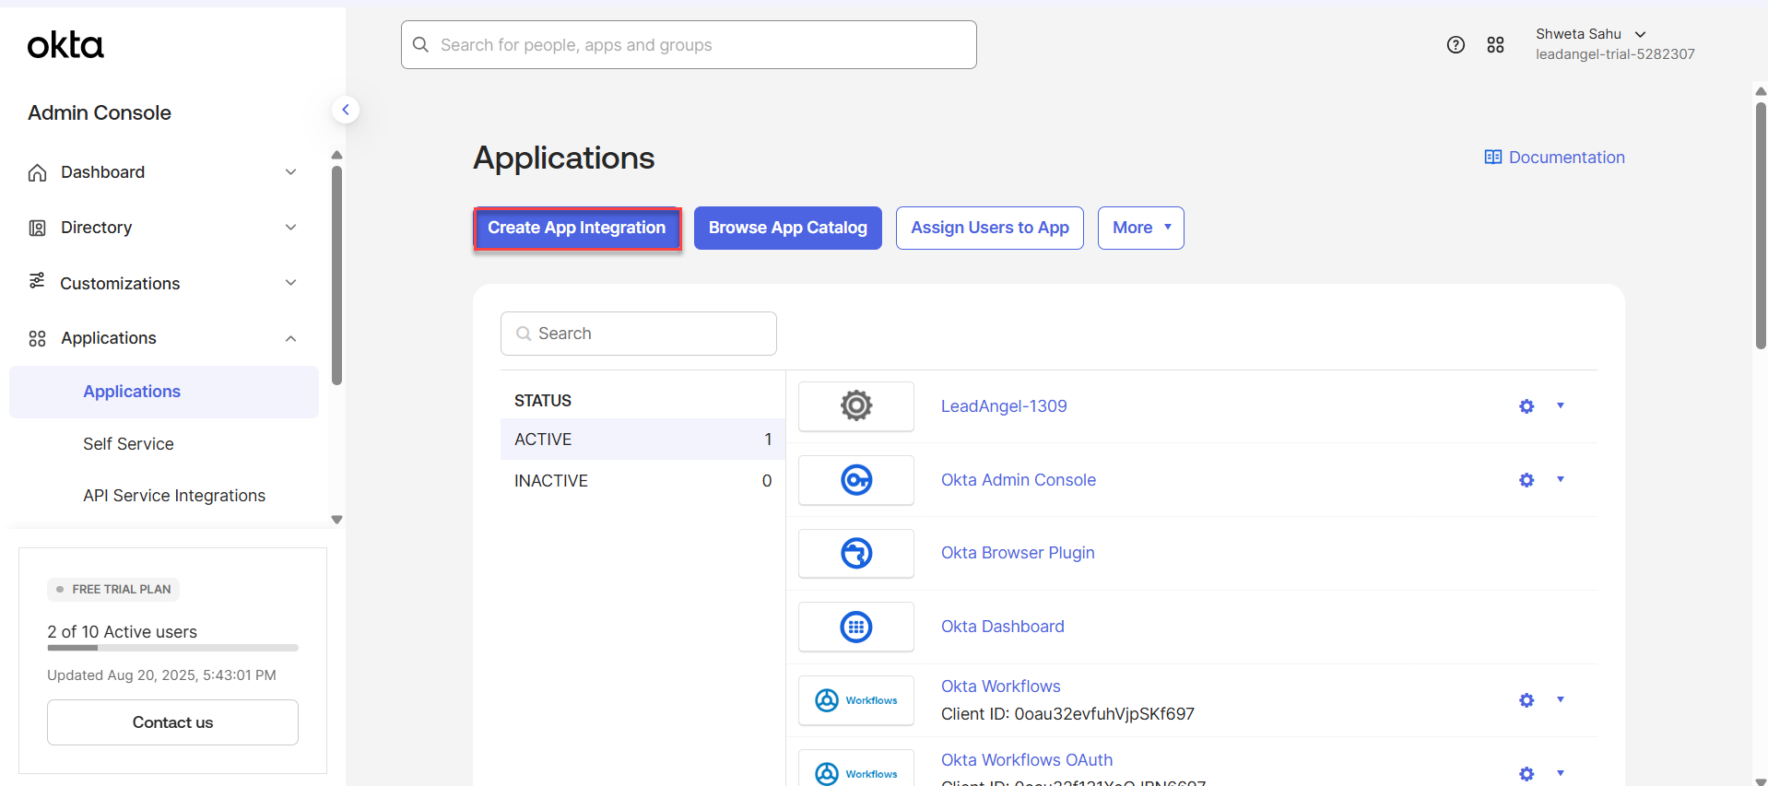Open Directory in the sidebar
This screenshot has width=1768, height=786.
96,228
